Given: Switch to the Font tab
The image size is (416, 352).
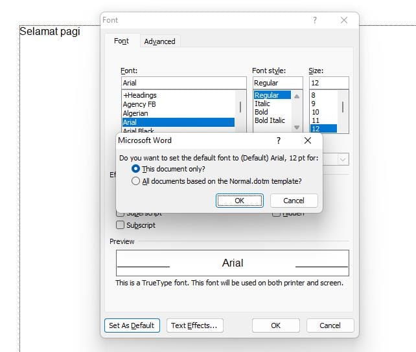Looking at the screenshot, I should [x=121, y=41].
